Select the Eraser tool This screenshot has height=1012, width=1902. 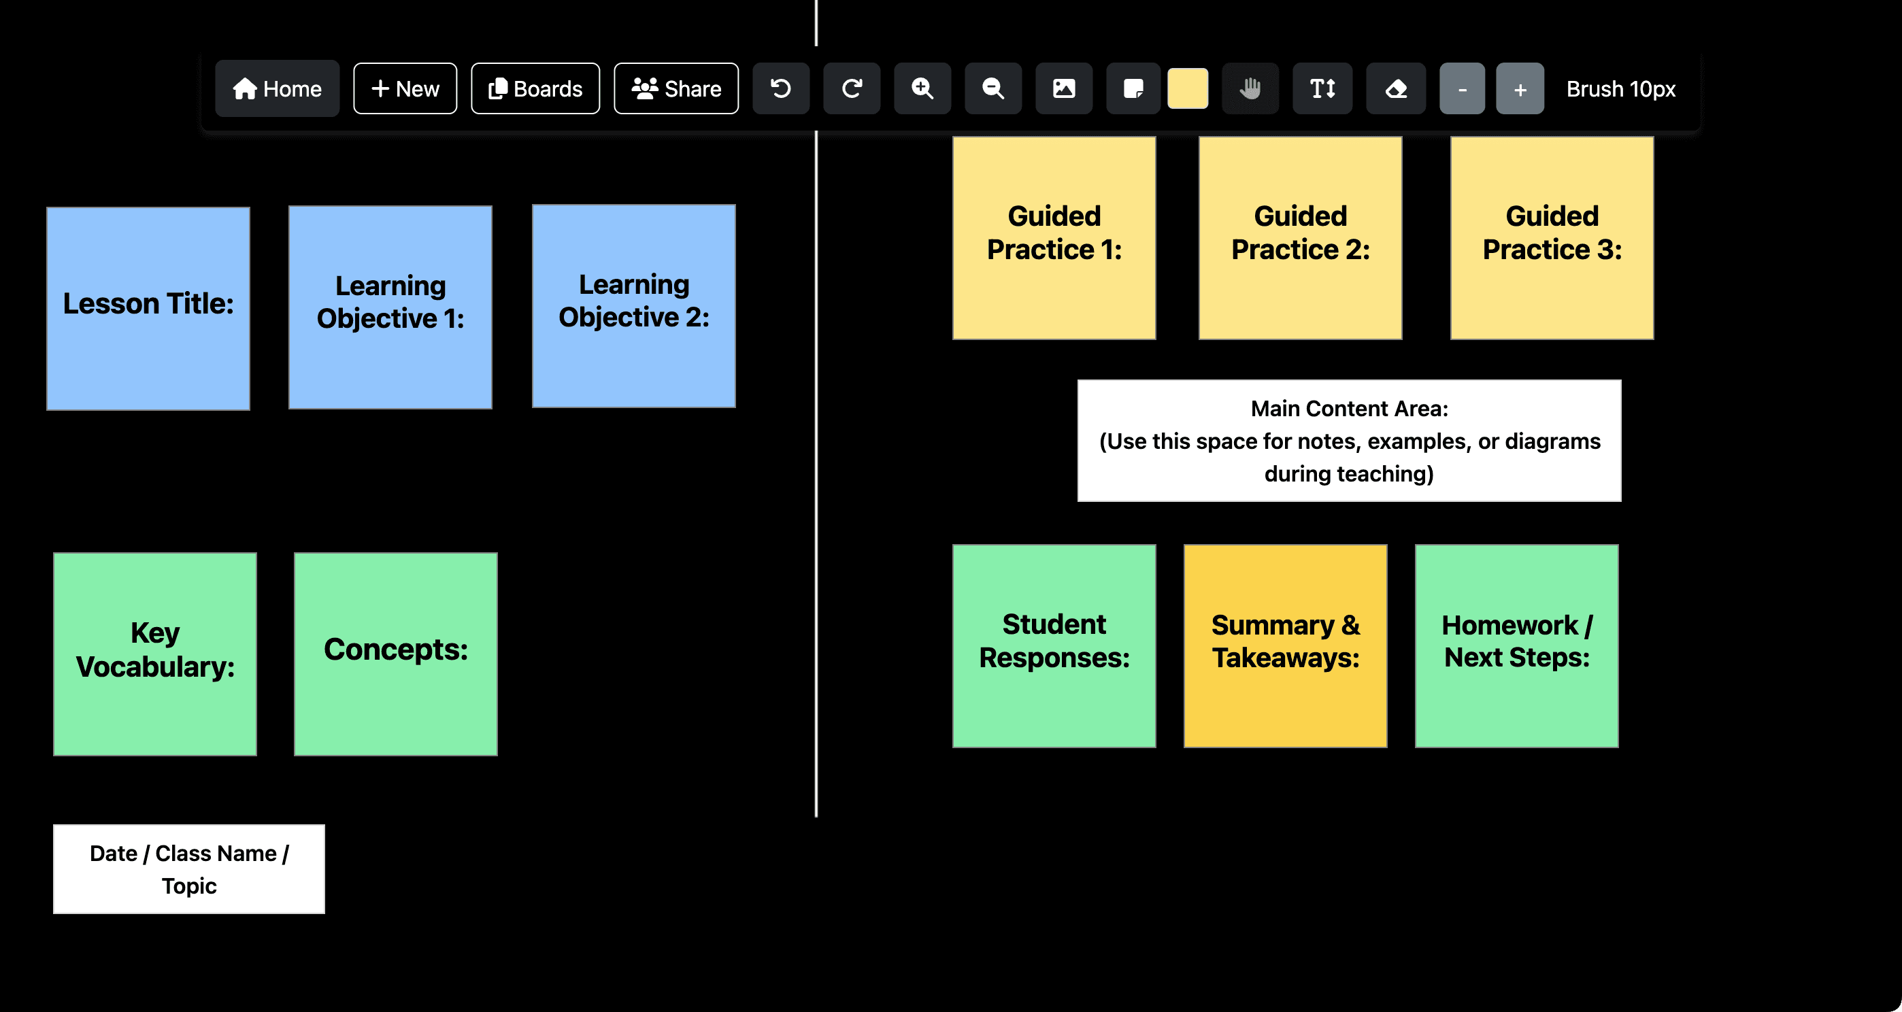(x=1395, y=88)
